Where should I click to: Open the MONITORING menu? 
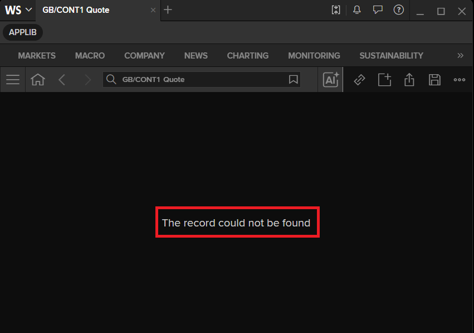(314, 56)
